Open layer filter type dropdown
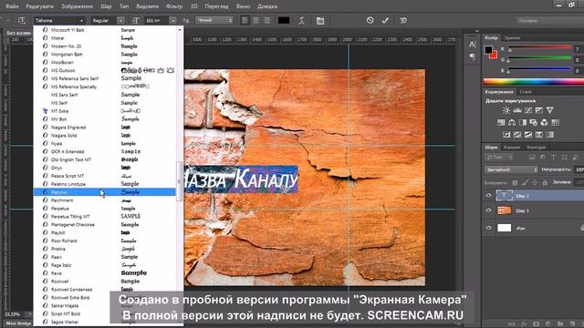 coord(500,158)
